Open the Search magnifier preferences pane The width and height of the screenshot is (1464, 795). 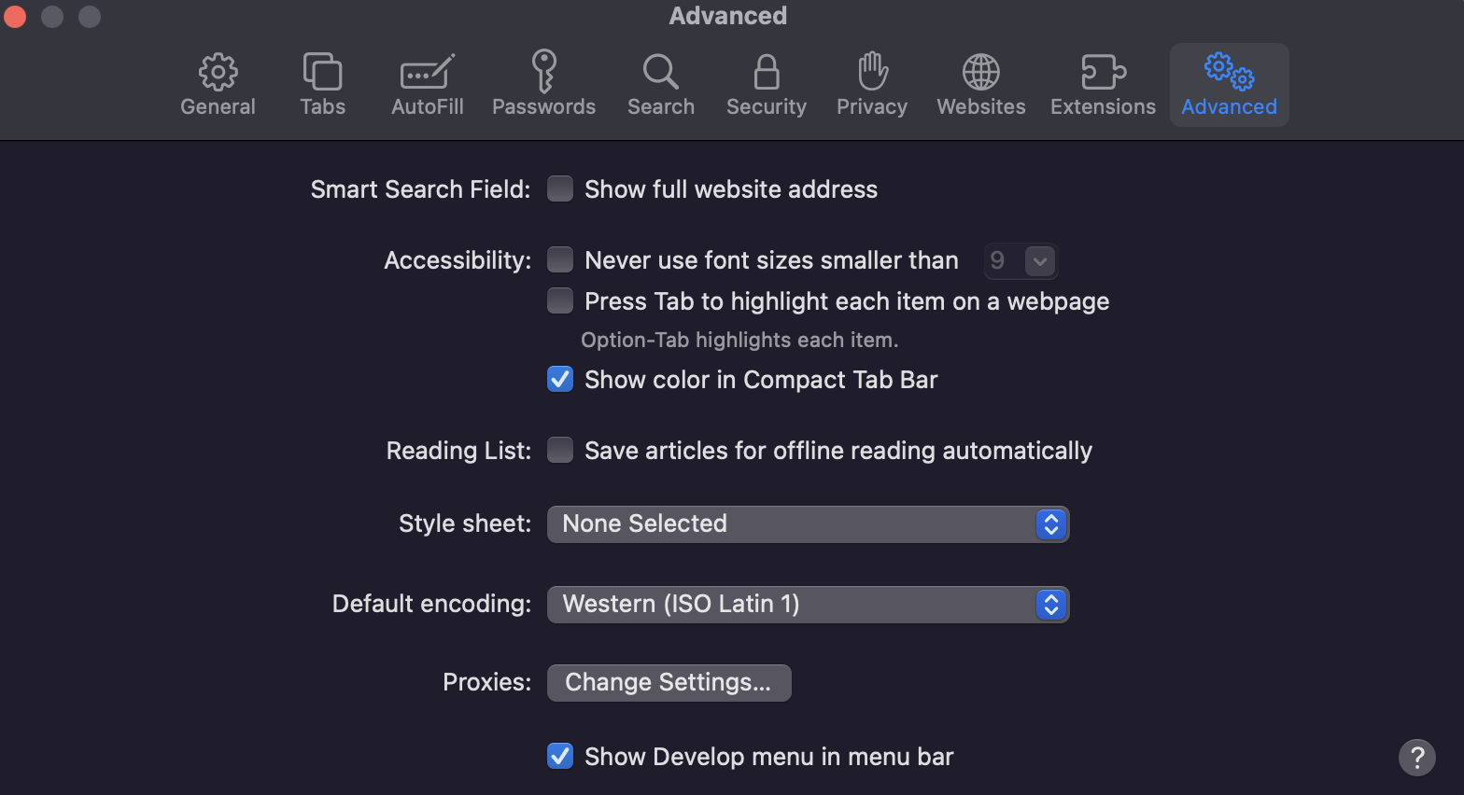[x=660, y=85]
